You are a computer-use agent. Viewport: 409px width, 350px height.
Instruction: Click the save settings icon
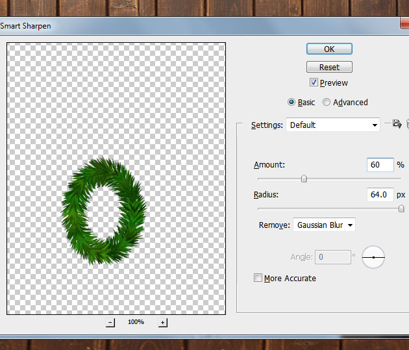tap(397, 123)
